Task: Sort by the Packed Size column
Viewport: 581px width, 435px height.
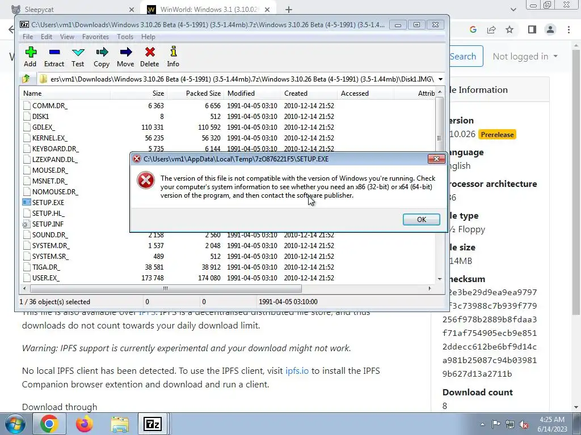Action: tap(195, 93)
